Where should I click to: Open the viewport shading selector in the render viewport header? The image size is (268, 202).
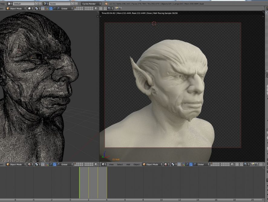click(166, 165)
